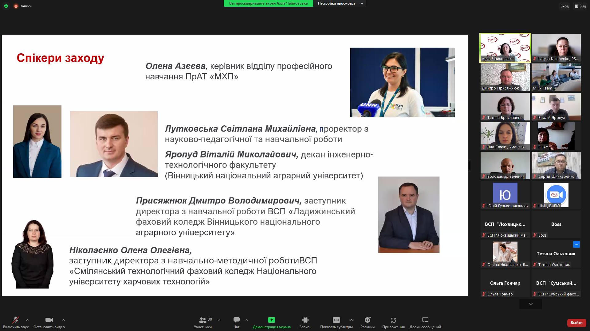Show more participants with down chevron

(x=531, y=304)
